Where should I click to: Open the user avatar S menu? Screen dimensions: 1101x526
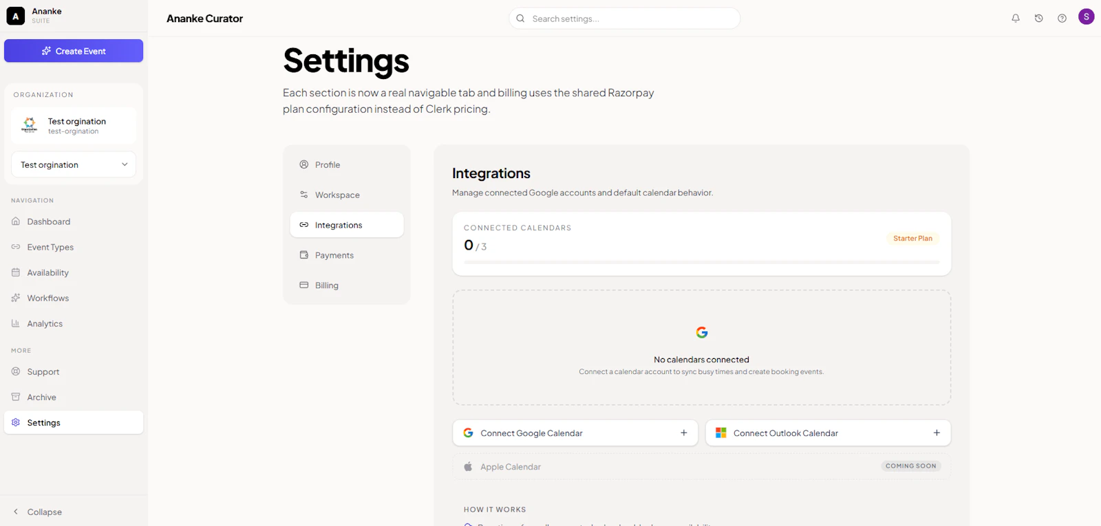pyautogui.click(x=1087, y=17)
